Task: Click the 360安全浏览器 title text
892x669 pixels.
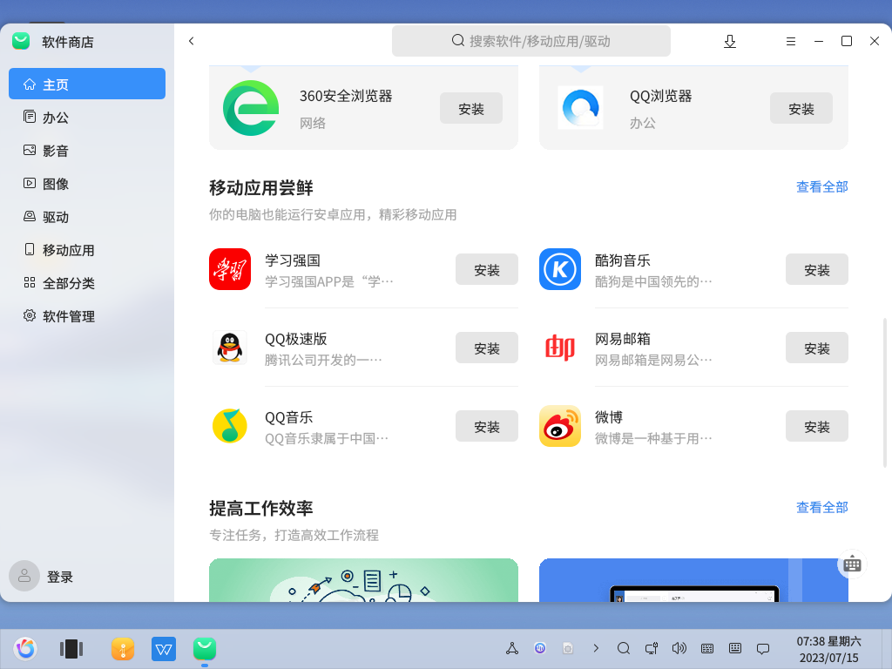Action: pyautogui.click(x=346, y=96)
